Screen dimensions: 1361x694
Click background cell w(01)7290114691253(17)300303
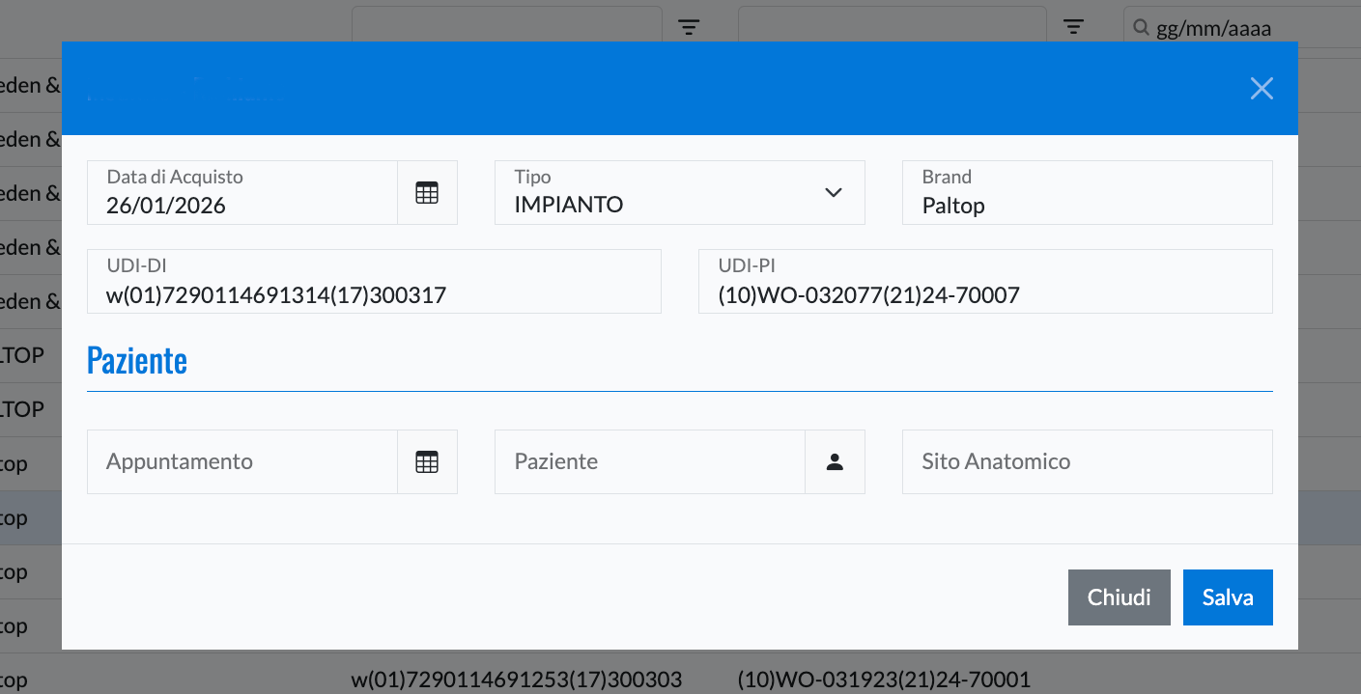tap(517, 680)
